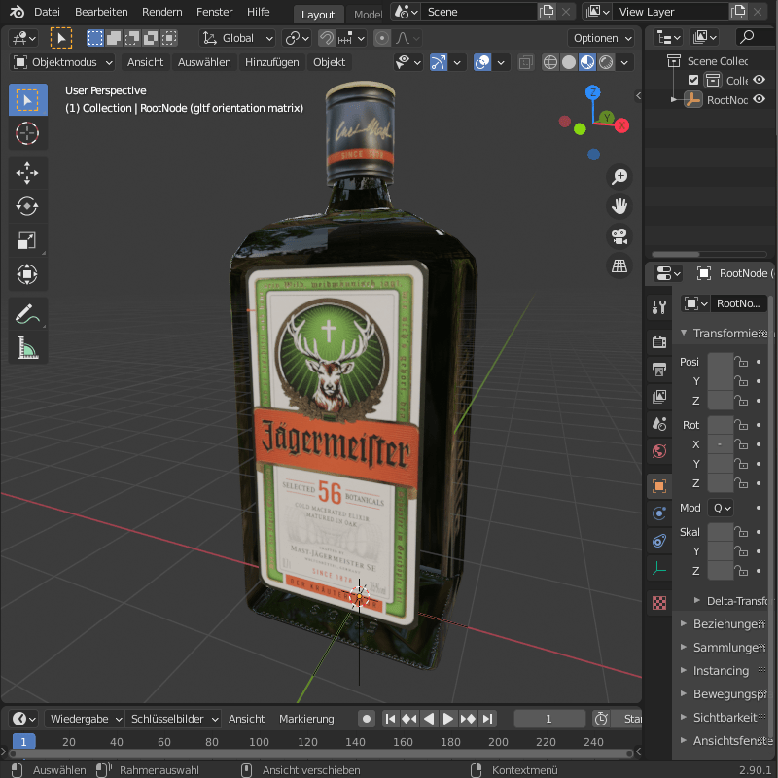Image resolution: width=778 pixels, height=778 pixels.
Task: Select the Scale tool in the toolbar
Action: [27, 240]
